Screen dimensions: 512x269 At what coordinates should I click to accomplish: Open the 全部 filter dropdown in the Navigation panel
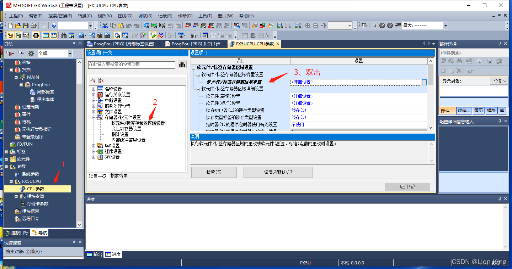coord(70,54)
